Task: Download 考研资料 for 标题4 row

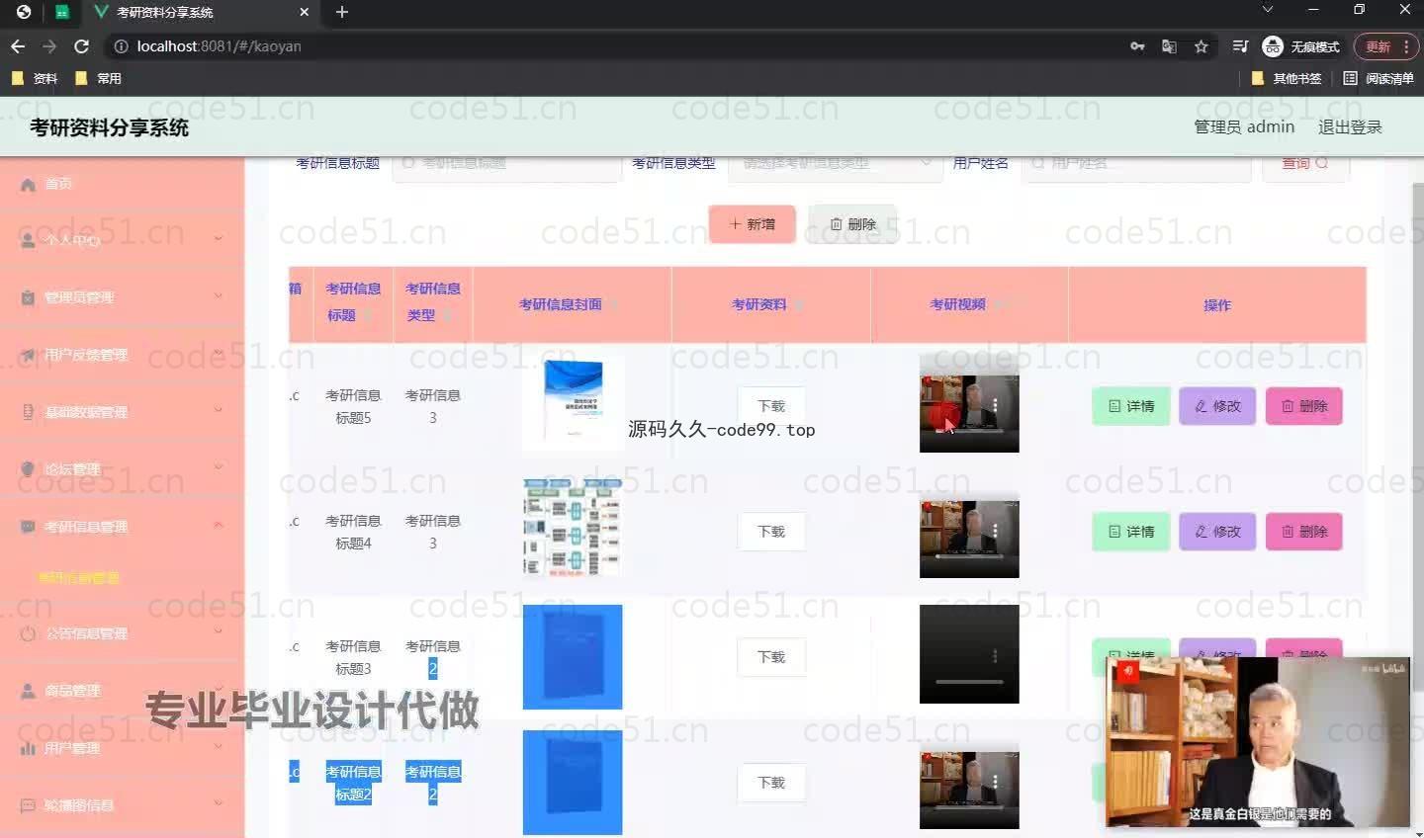Action: 771,532
